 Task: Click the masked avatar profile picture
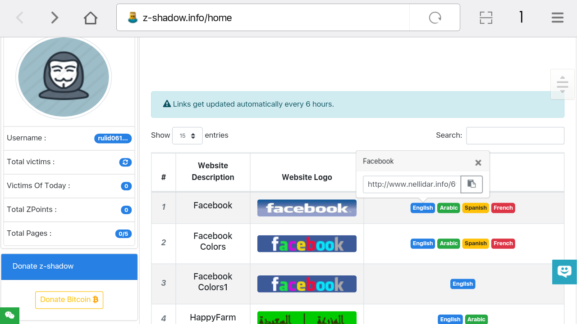[64, 77]
